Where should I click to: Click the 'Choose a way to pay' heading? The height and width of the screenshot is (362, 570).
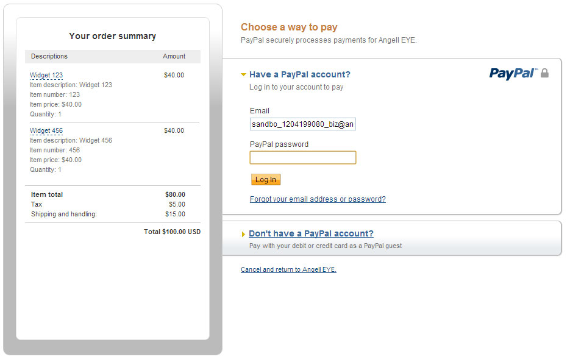click(x=289, y=27)
